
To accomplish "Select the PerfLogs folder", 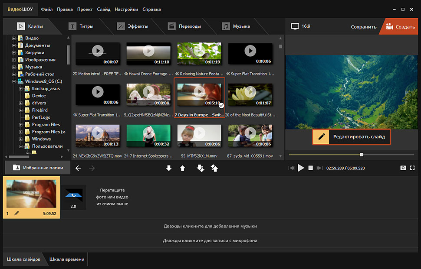I will (41, 117).
